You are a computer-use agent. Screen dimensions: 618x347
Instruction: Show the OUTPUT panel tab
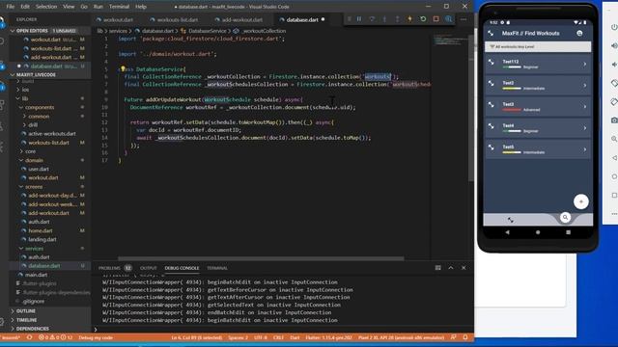tap(149, 268)
